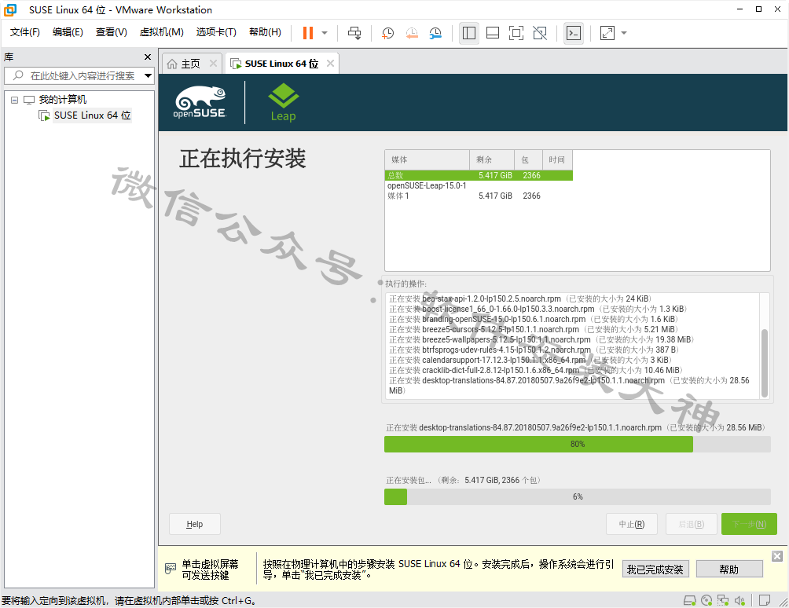Click the log line for branding-openSUSE package

click(534, 320)
